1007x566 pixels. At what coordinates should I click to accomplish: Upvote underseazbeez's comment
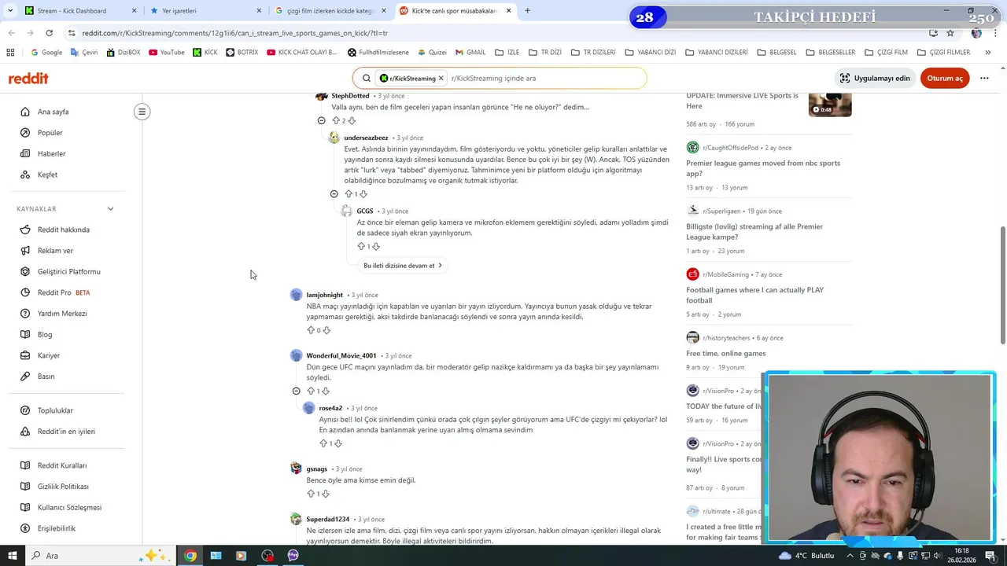349,193
